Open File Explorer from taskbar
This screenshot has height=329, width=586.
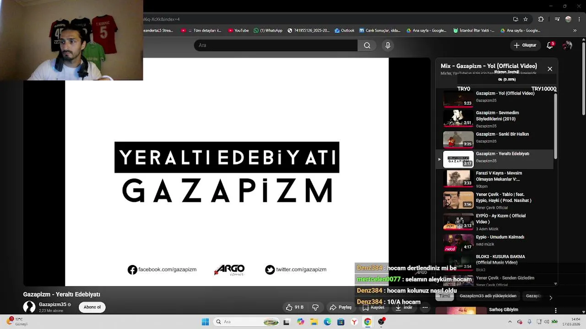(x=314, y=322)
